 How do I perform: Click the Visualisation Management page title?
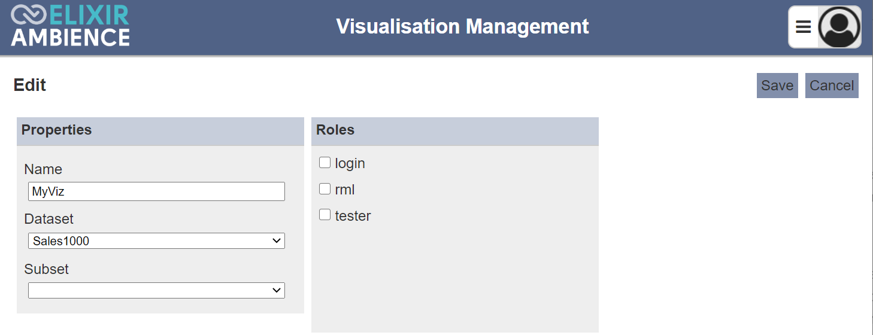(462, 27)
